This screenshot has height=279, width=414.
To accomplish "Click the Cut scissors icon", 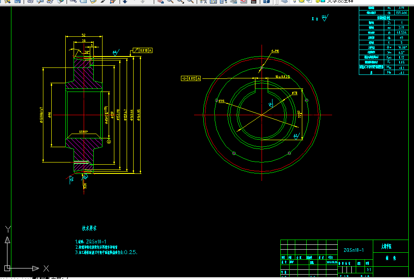I will pyautogui.click(x=73, y=1).
